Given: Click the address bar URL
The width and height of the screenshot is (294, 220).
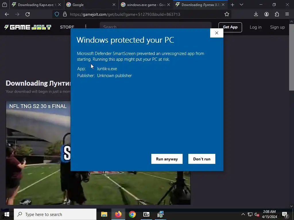Looking at the screenshot, I should click(125, 14).
